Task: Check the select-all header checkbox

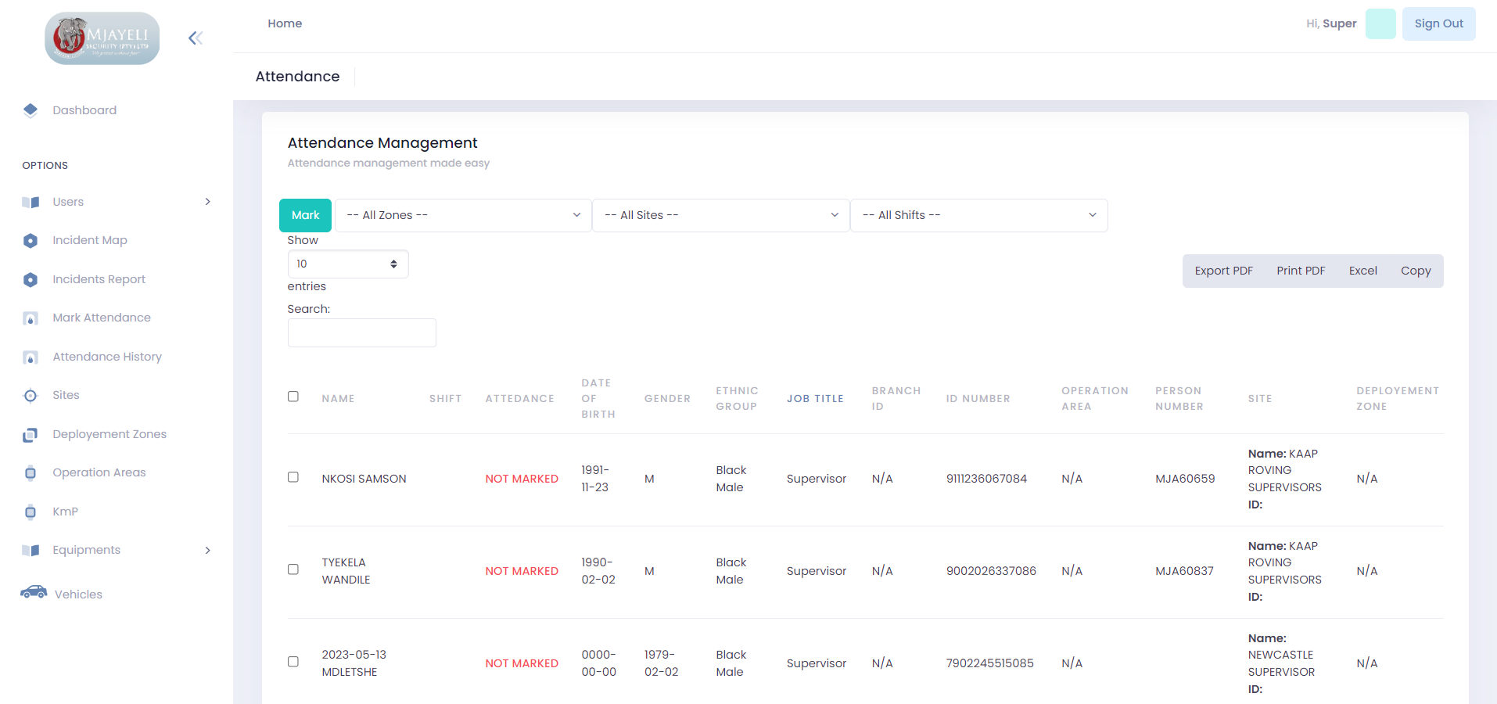Action: click(x=293, y=397)
